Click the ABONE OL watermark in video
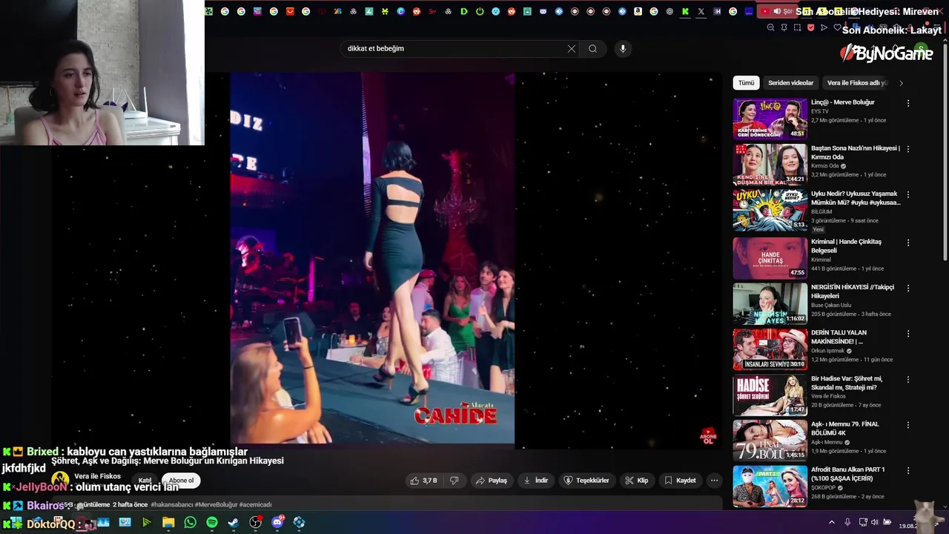Screen dimensions: 949x534 coord(708,436)
